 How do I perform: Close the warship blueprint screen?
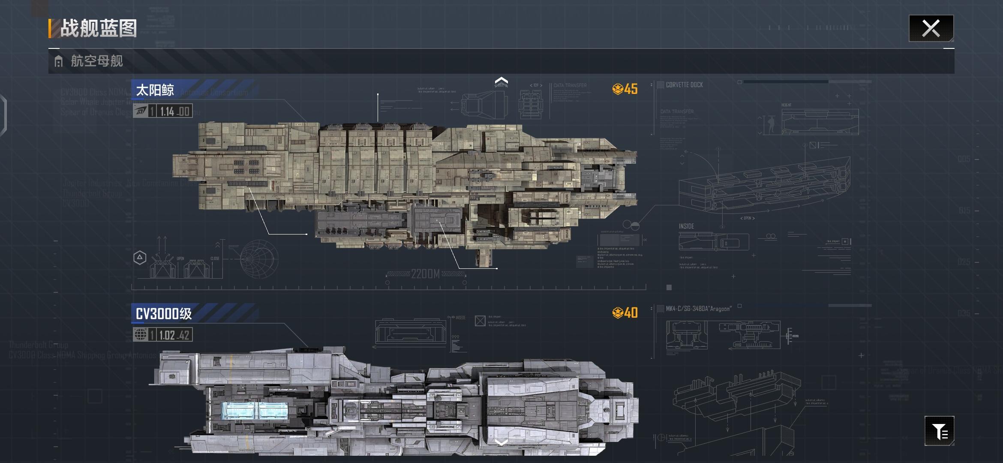(931, 28)
